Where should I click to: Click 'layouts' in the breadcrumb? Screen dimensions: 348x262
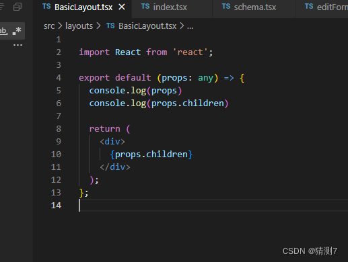[79, 26]
